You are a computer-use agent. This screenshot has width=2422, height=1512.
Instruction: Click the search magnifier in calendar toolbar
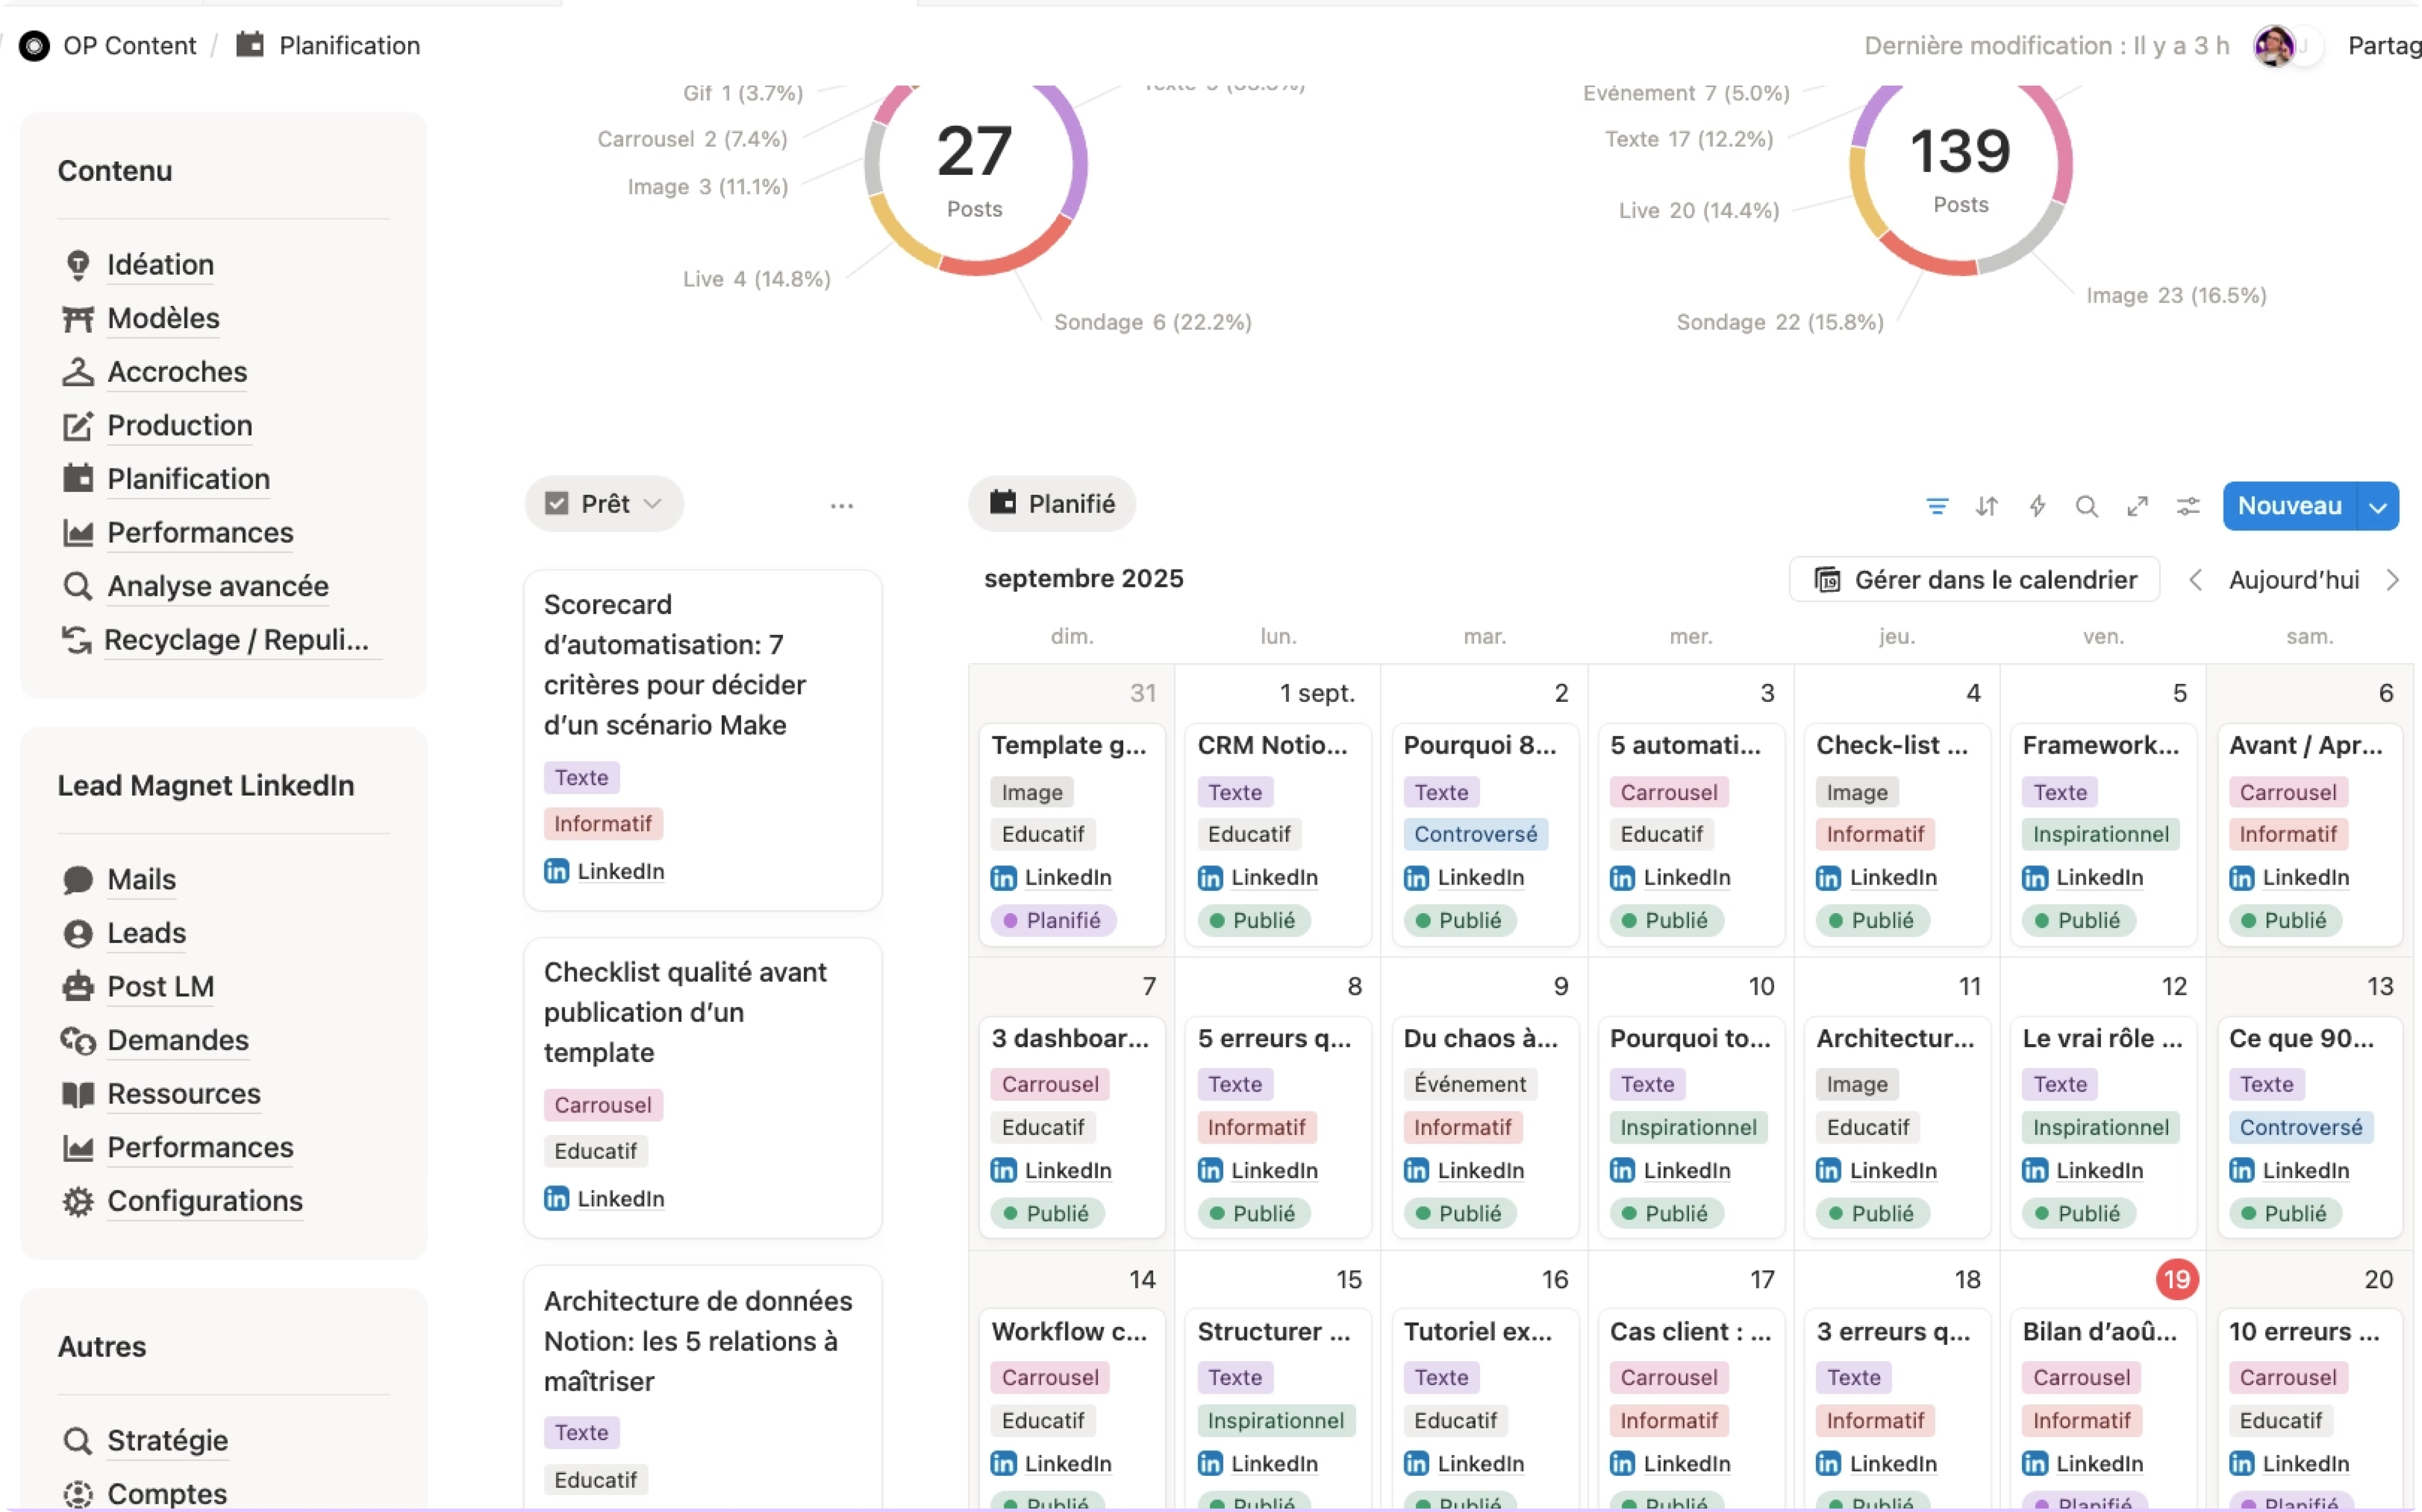point(2086,506)
